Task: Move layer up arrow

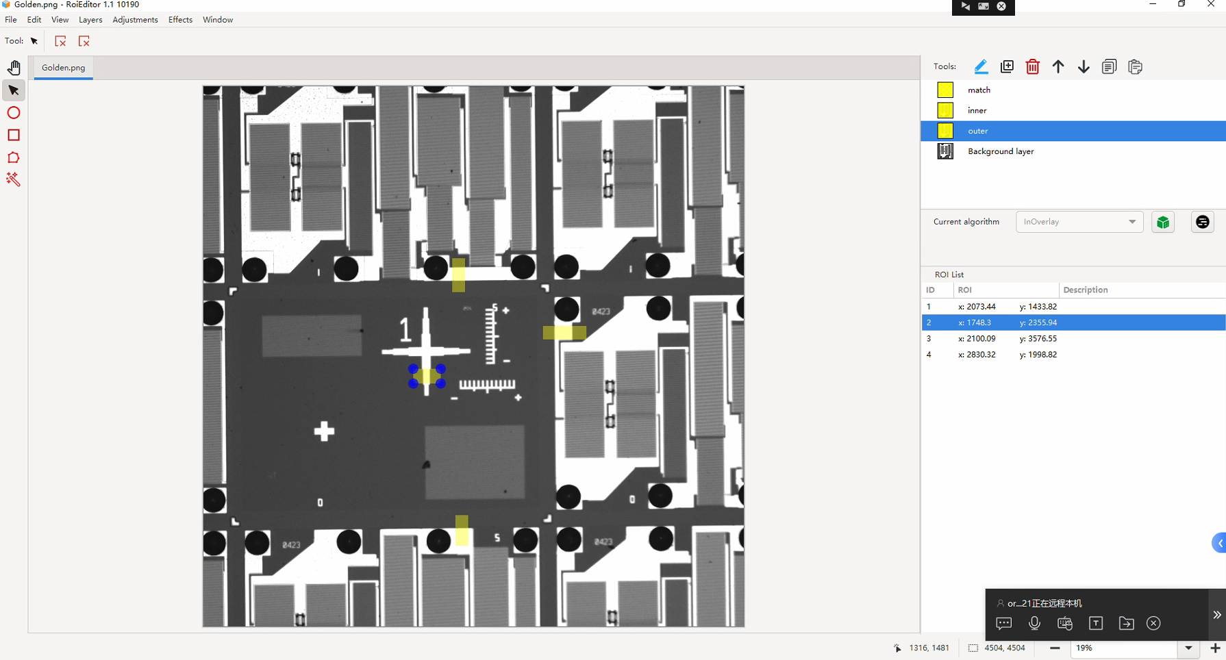Action: point(1058,66)
